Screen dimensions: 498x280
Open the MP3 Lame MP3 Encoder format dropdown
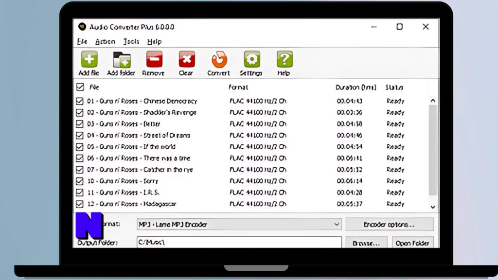(x=239, y=225)
